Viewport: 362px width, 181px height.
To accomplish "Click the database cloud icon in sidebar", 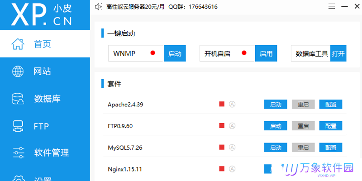I will 18,99.
